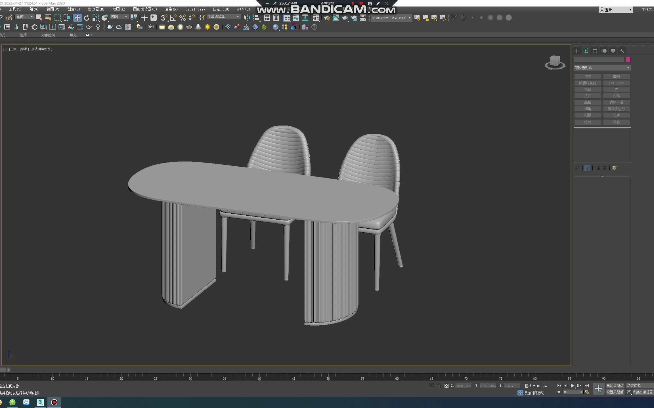The width and height of the screenshot is (654, 408).
Task: Click the help question mark icon
Action: 314,27
